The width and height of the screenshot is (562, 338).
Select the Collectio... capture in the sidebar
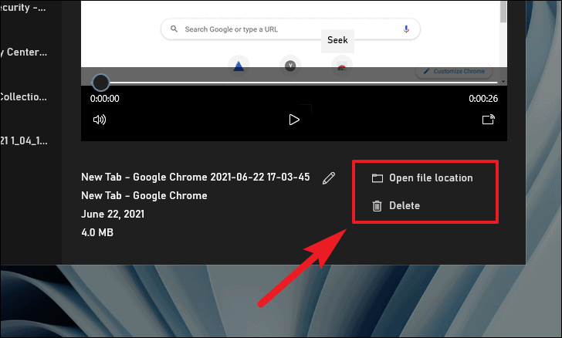[x=24, y=96]
